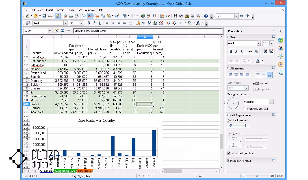Click the Add Decimal Place icon
308x180 pixels.
click(155, 23)
